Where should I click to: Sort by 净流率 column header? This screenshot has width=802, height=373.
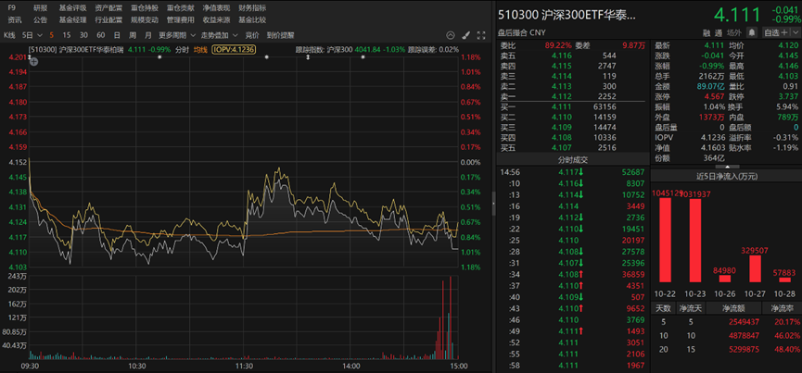tap(782, 308)
